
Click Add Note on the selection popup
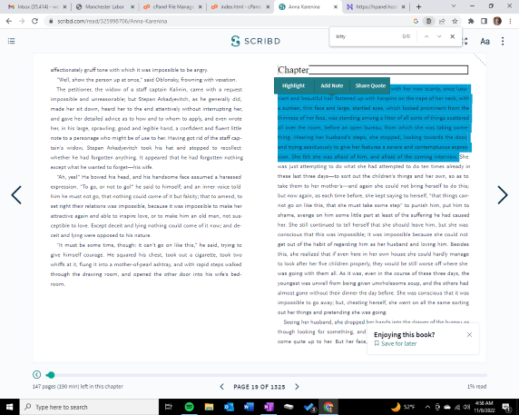tap(332, 85)
